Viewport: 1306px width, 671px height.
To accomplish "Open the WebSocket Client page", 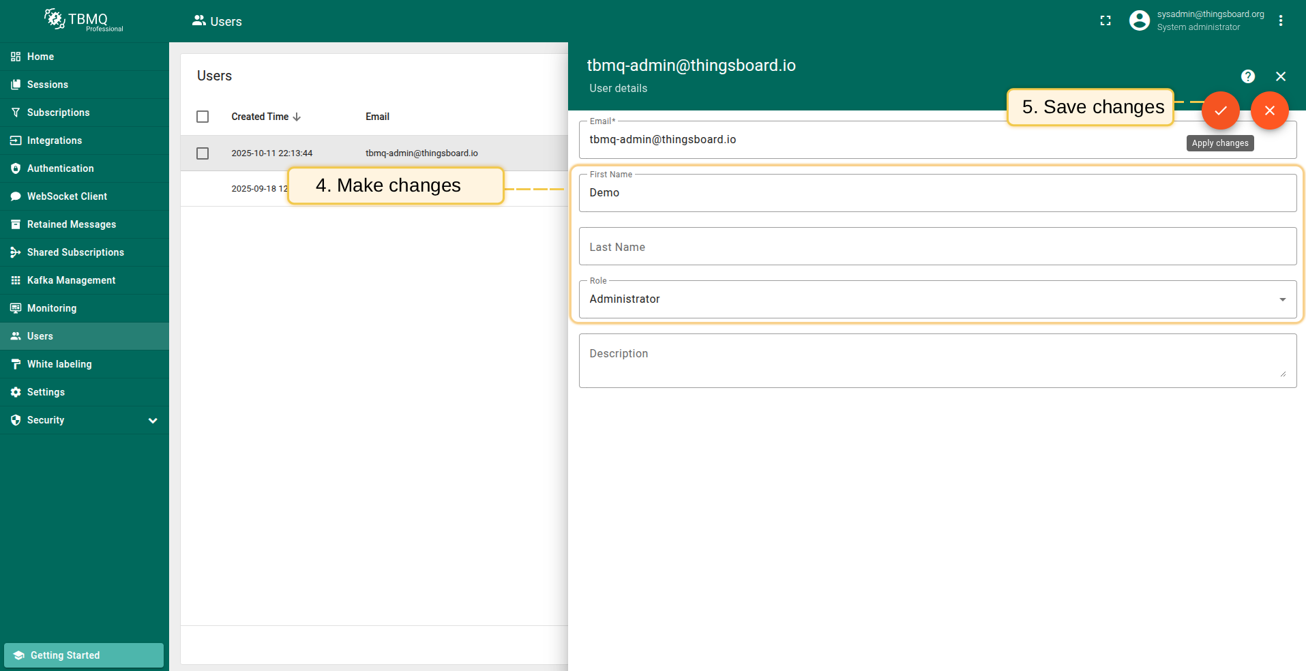I will click(x=67, y=196).
